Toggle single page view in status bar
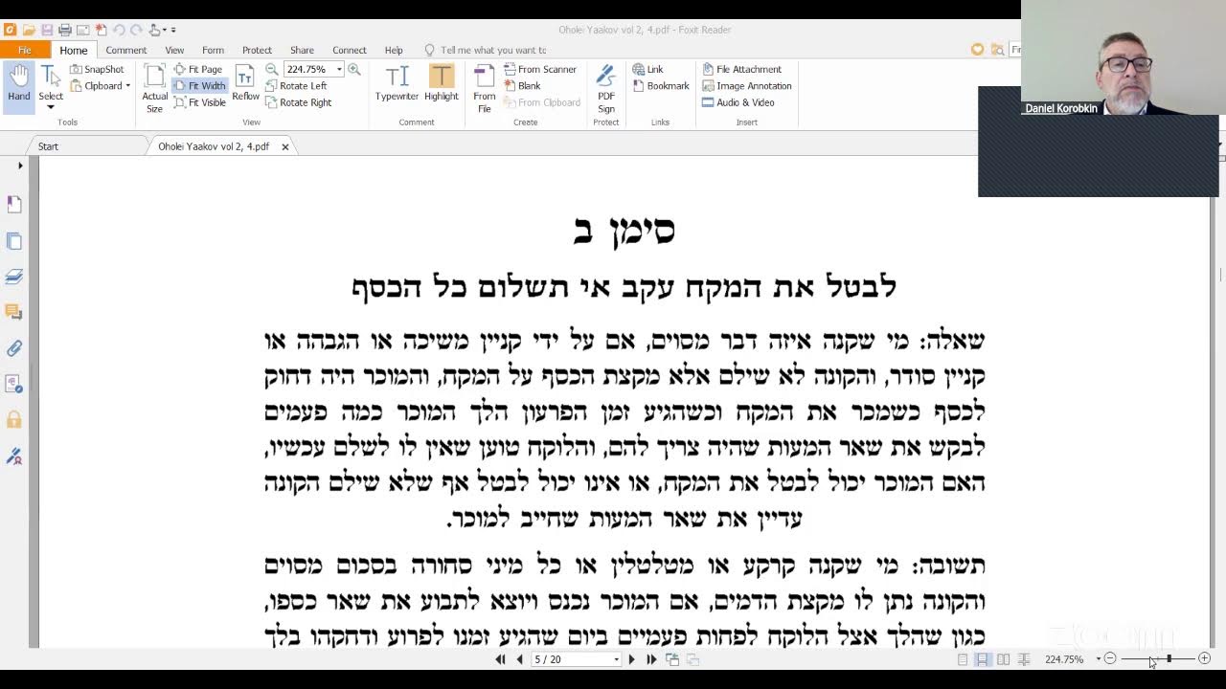This screenshot has height=689, width=1226. 963,659
